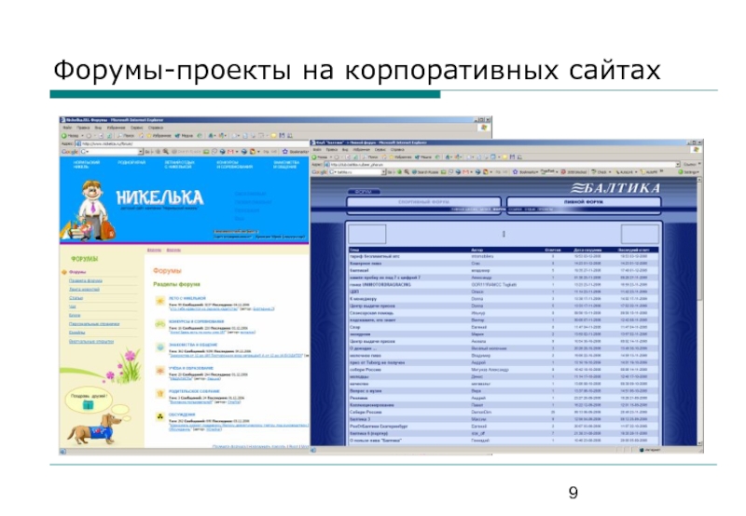
Task: Click Bookmarks star in Nikelka Google toolbar
Action: tap(285, 152)
